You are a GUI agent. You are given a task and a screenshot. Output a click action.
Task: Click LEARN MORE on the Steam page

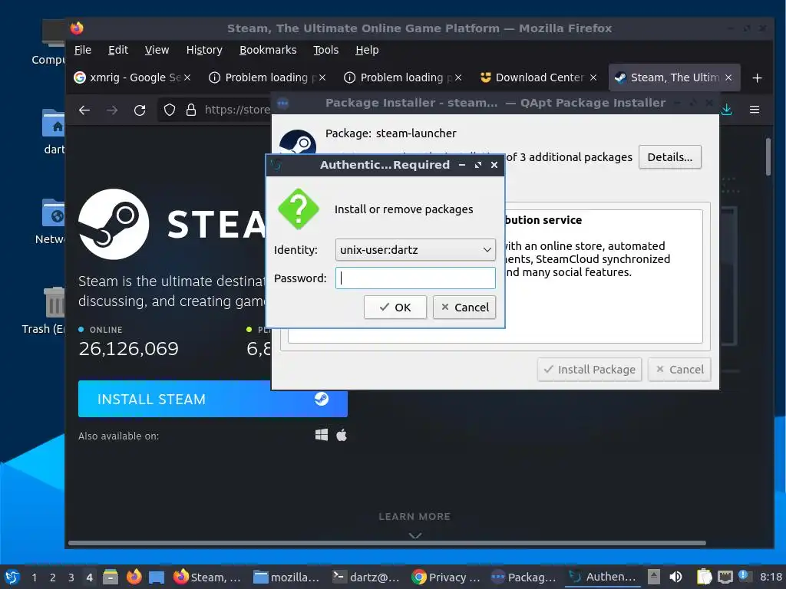click(414, 516)
